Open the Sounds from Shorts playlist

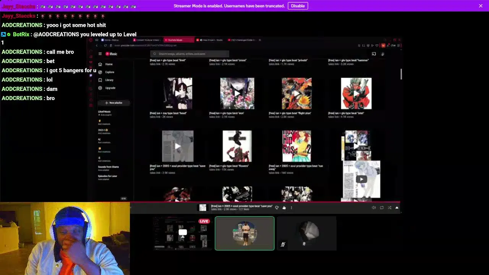(x=108, y=168)
